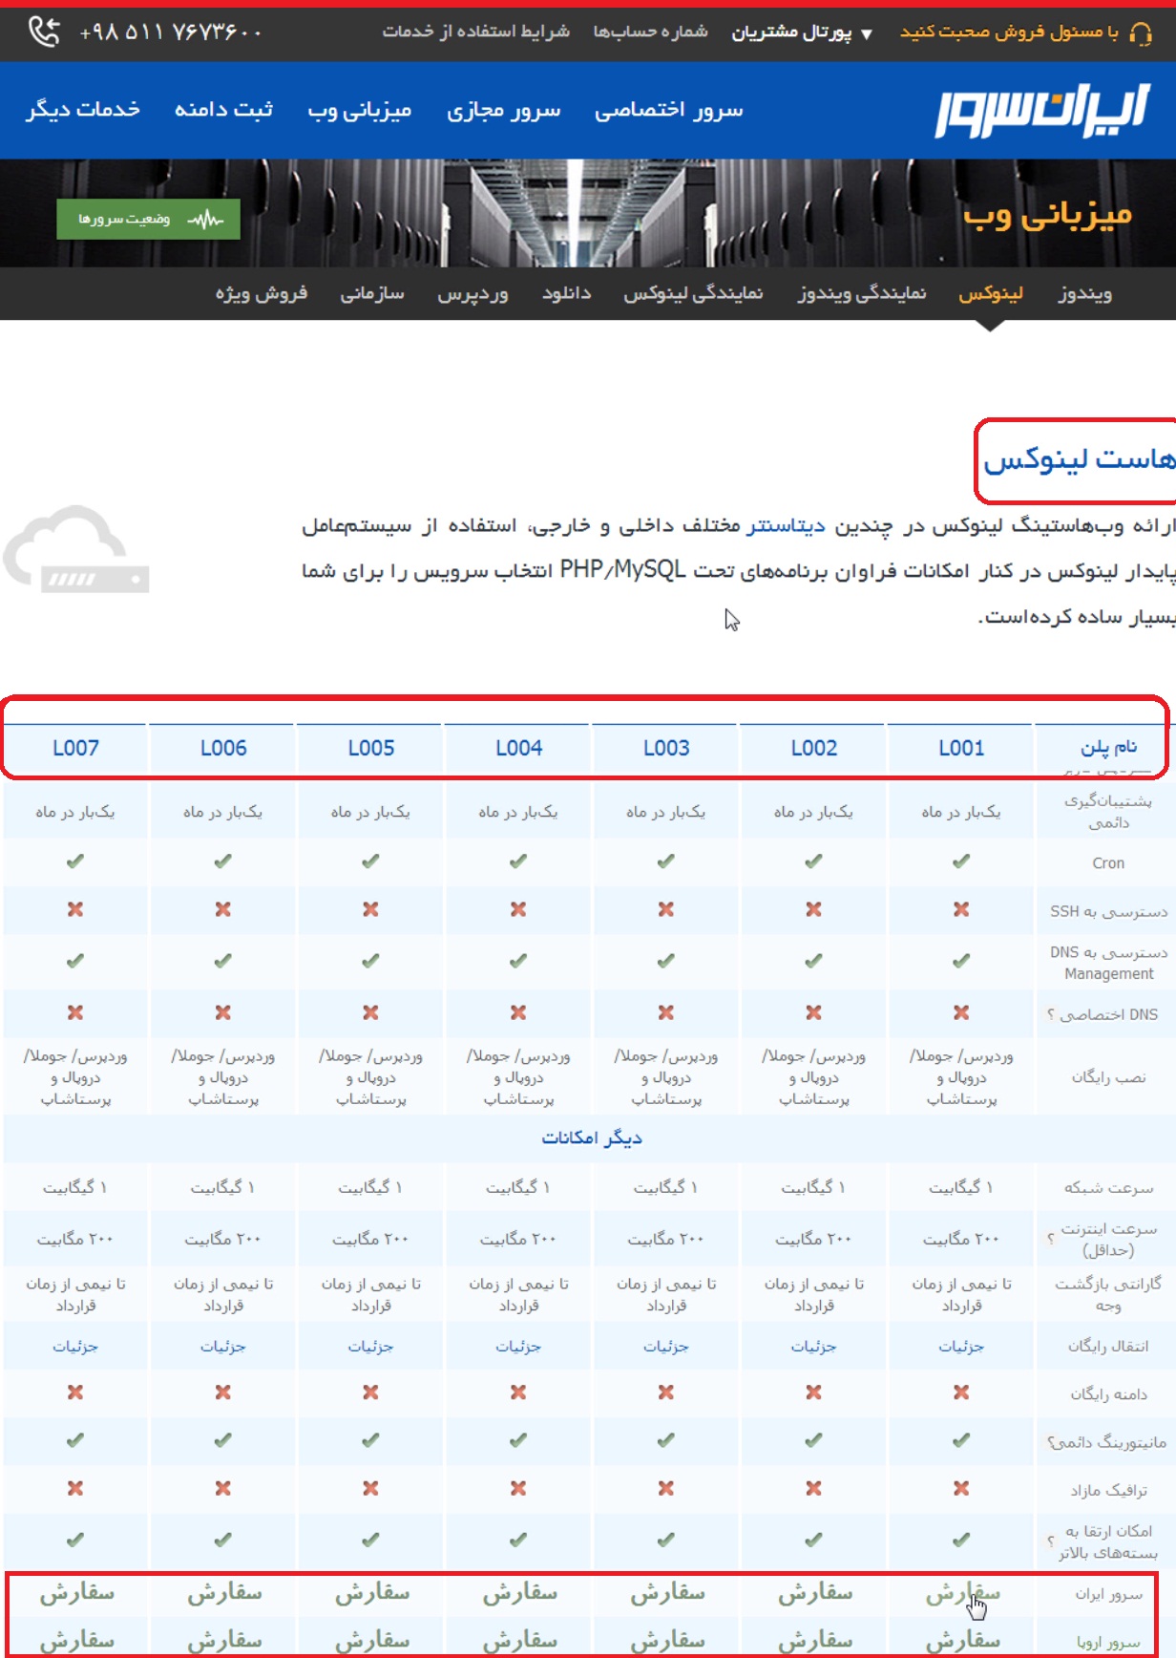The width and height of the screenshot is (1176, 1658).
Task: Click the waveform icon on the server status button
Action: [x=205, y=220]
